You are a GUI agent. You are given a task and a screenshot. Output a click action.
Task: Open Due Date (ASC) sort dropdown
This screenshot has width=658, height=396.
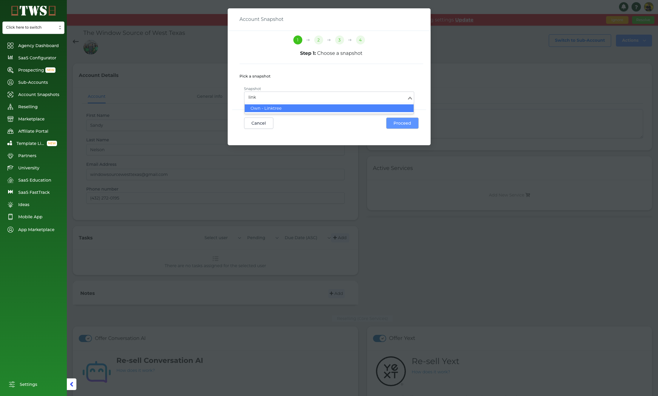[307, 238]
